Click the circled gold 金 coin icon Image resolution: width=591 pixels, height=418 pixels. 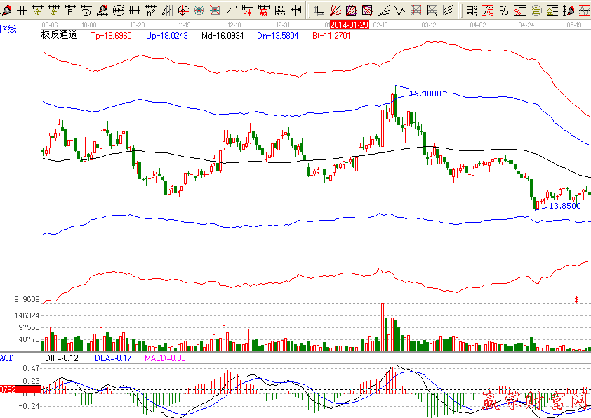[x=536, y=11]
